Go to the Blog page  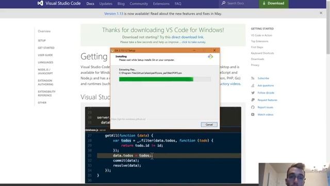(x=121, y=4)
